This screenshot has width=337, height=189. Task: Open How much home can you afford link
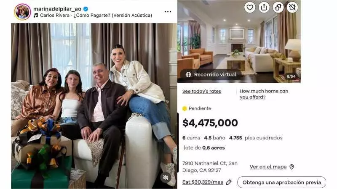[x=264, y=94]
